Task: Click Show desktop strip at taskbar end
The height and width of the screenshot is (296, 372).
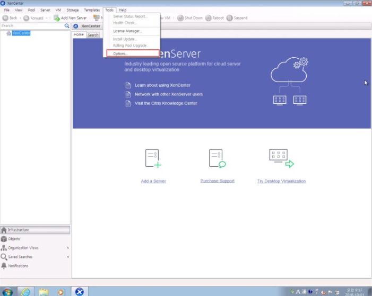Action: (x=370, y=292)
